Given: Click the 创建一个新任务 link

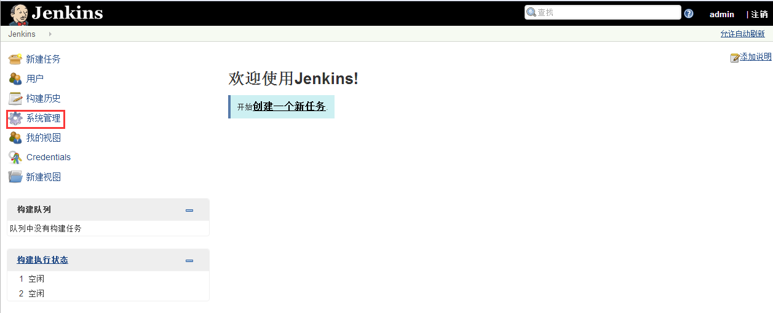Looking at the screenshot, I should pos(289,106).
